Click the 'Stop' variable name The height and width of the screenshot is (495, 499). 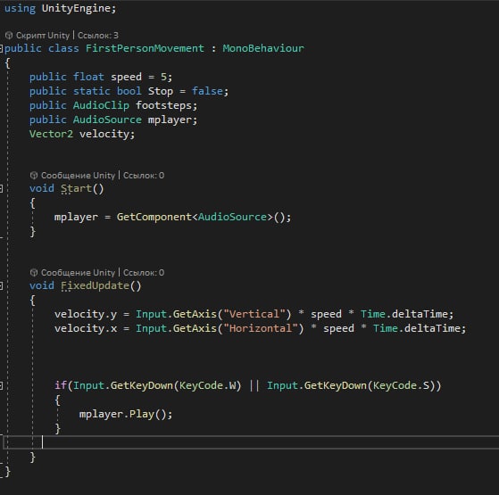coord(161,91)
